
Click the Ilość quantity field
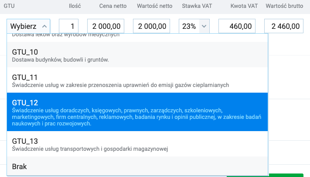(68, 26)
